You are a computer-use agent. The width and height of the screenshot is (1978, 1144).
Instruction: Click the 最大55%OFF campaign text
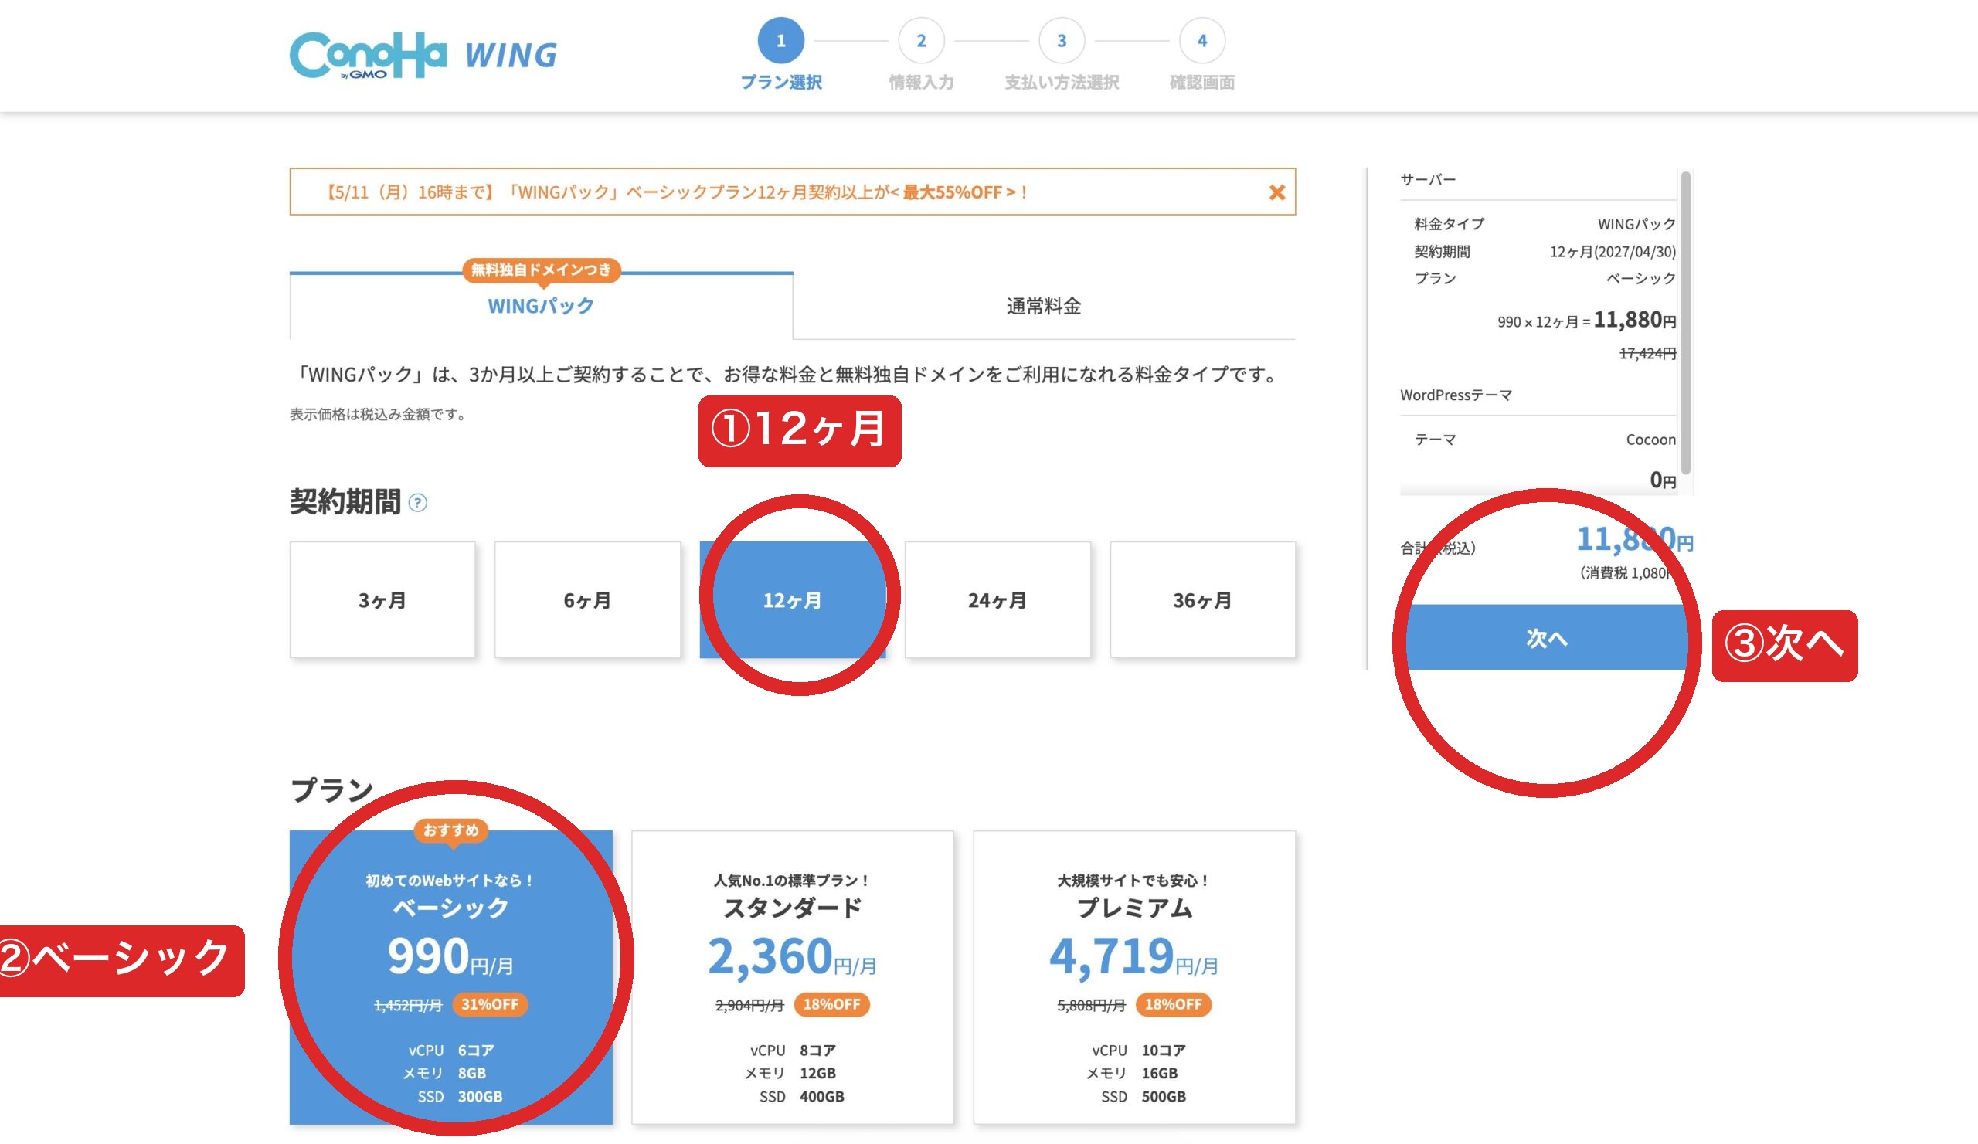pos(958,192)
